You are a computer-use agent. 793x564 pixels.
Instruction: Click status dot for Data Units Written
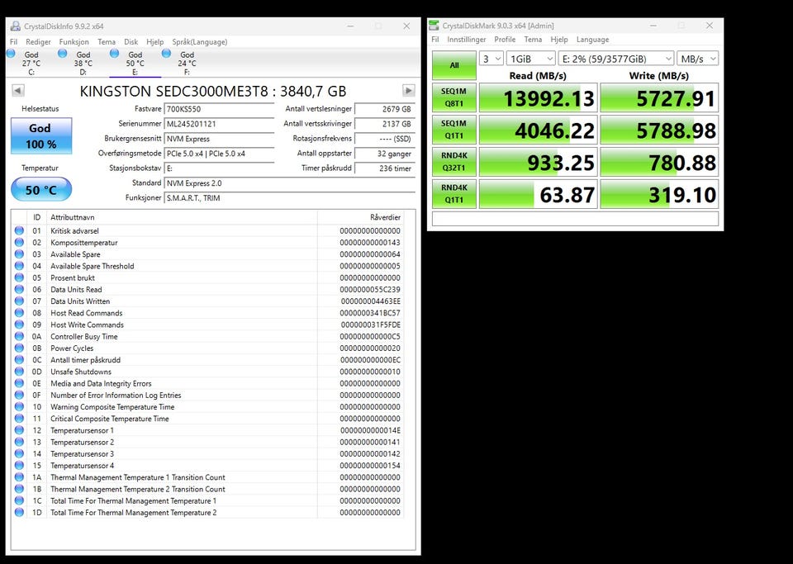(x=19, y=301)
